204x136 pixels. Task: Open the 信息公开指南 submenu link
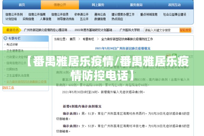(x=37, y=14)
